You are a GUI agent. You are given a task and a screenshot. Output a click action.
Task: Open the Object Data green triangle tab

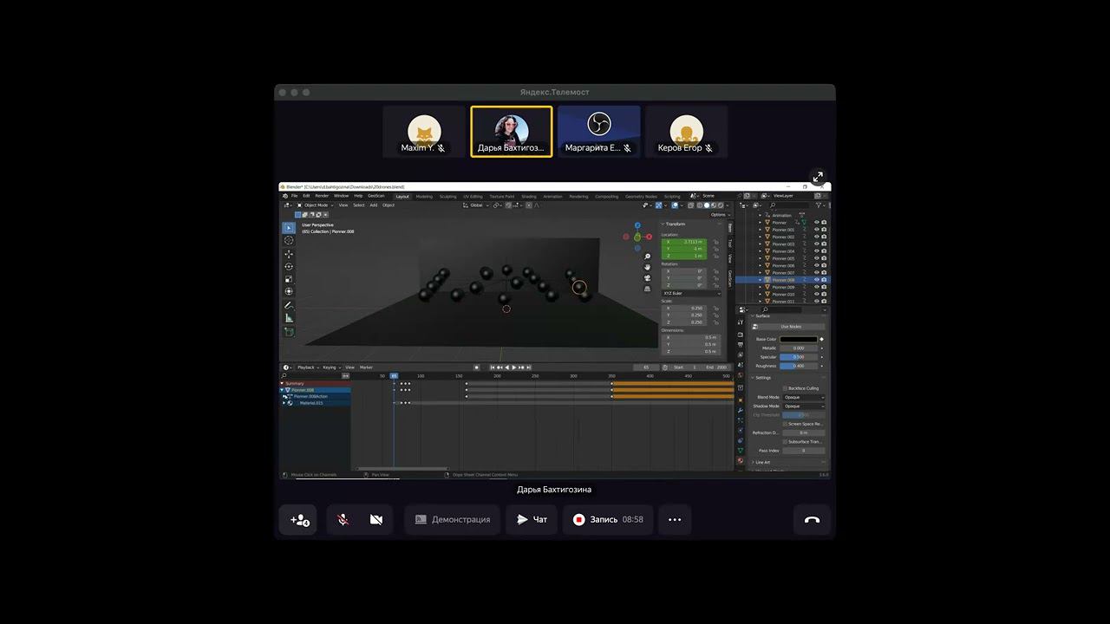740,451
